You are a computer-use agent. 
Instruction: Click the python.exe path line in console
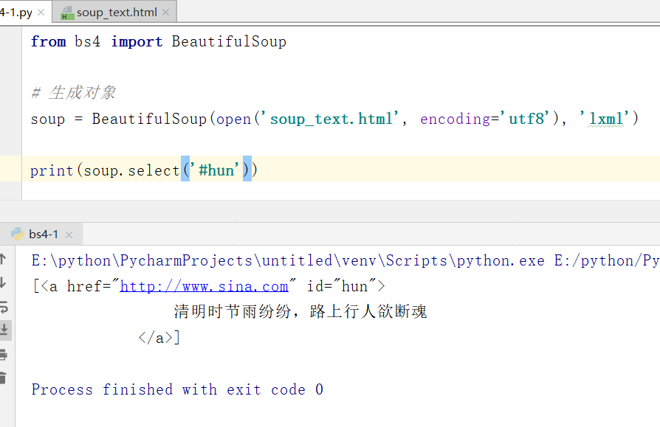coord(346,260)
